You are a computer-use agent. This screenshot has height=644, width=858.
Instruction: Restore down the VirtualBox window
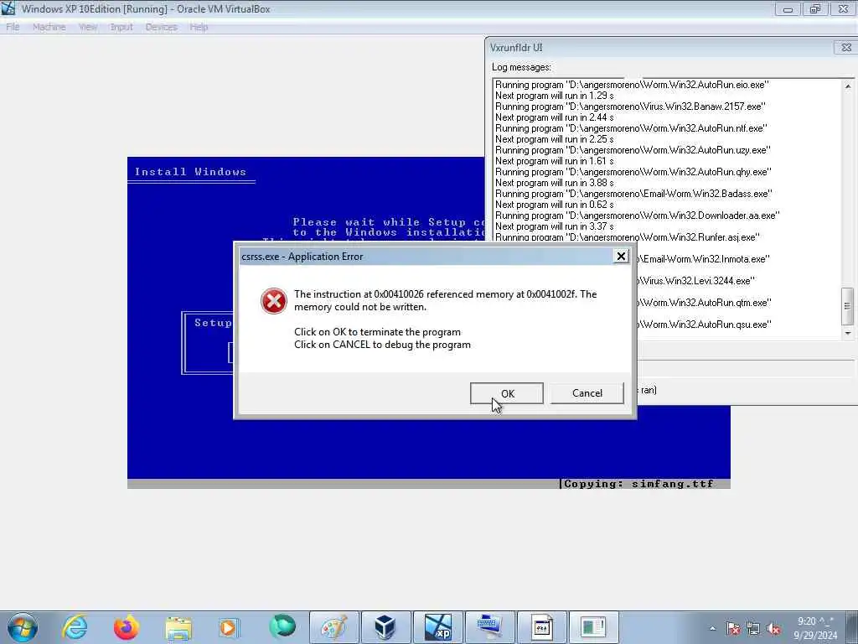pyautogui.click(x=815, y=8)
